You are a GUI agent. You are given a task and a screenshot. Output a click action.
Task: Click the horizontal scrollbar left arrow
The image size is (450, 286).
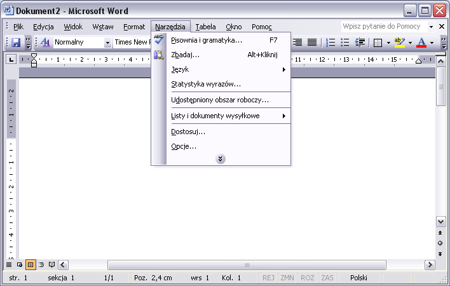click(63, 265)
